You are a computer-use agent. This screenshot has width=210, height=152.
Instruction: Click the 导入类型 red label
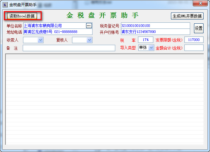128,48
